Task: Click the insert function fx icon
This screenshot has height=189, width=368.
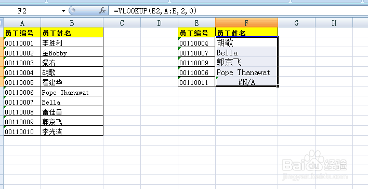Action: point(102,10)
